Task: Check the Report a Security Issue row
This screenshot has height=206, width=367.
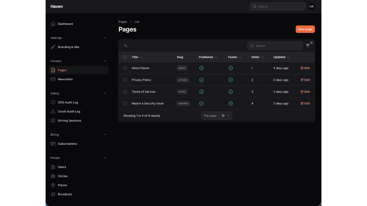Action: (x=125, y=103)
